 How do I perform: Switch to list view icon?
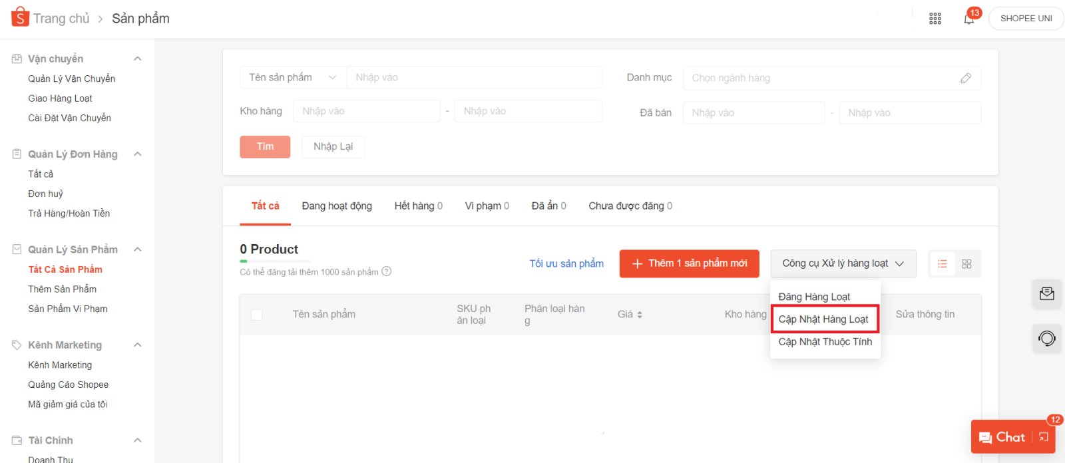(943, 264)
